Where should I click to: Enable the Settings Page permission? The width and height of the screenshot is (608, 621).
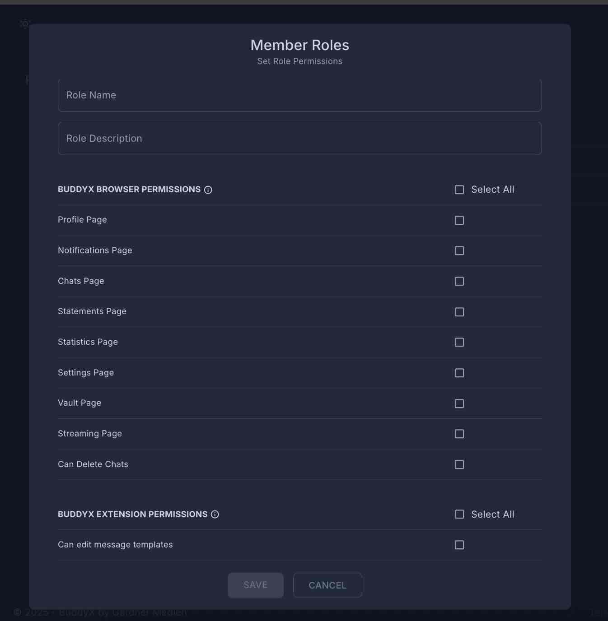459,373
